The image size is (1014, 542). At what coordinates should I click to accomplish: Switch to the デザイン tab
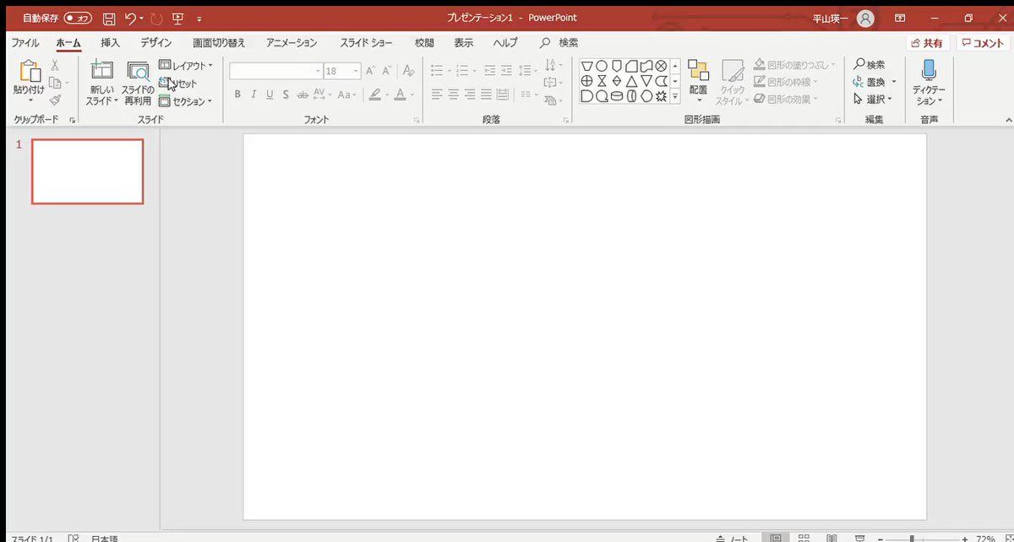(x=156, y=42)
